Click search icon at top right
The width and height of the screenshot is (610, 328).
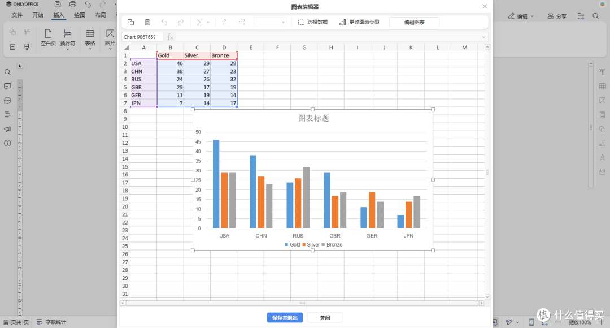pos(596,16)
